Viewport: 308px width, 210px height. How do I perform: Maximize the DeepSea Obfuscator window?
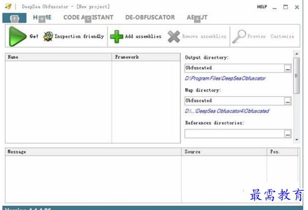coord(286,7)
